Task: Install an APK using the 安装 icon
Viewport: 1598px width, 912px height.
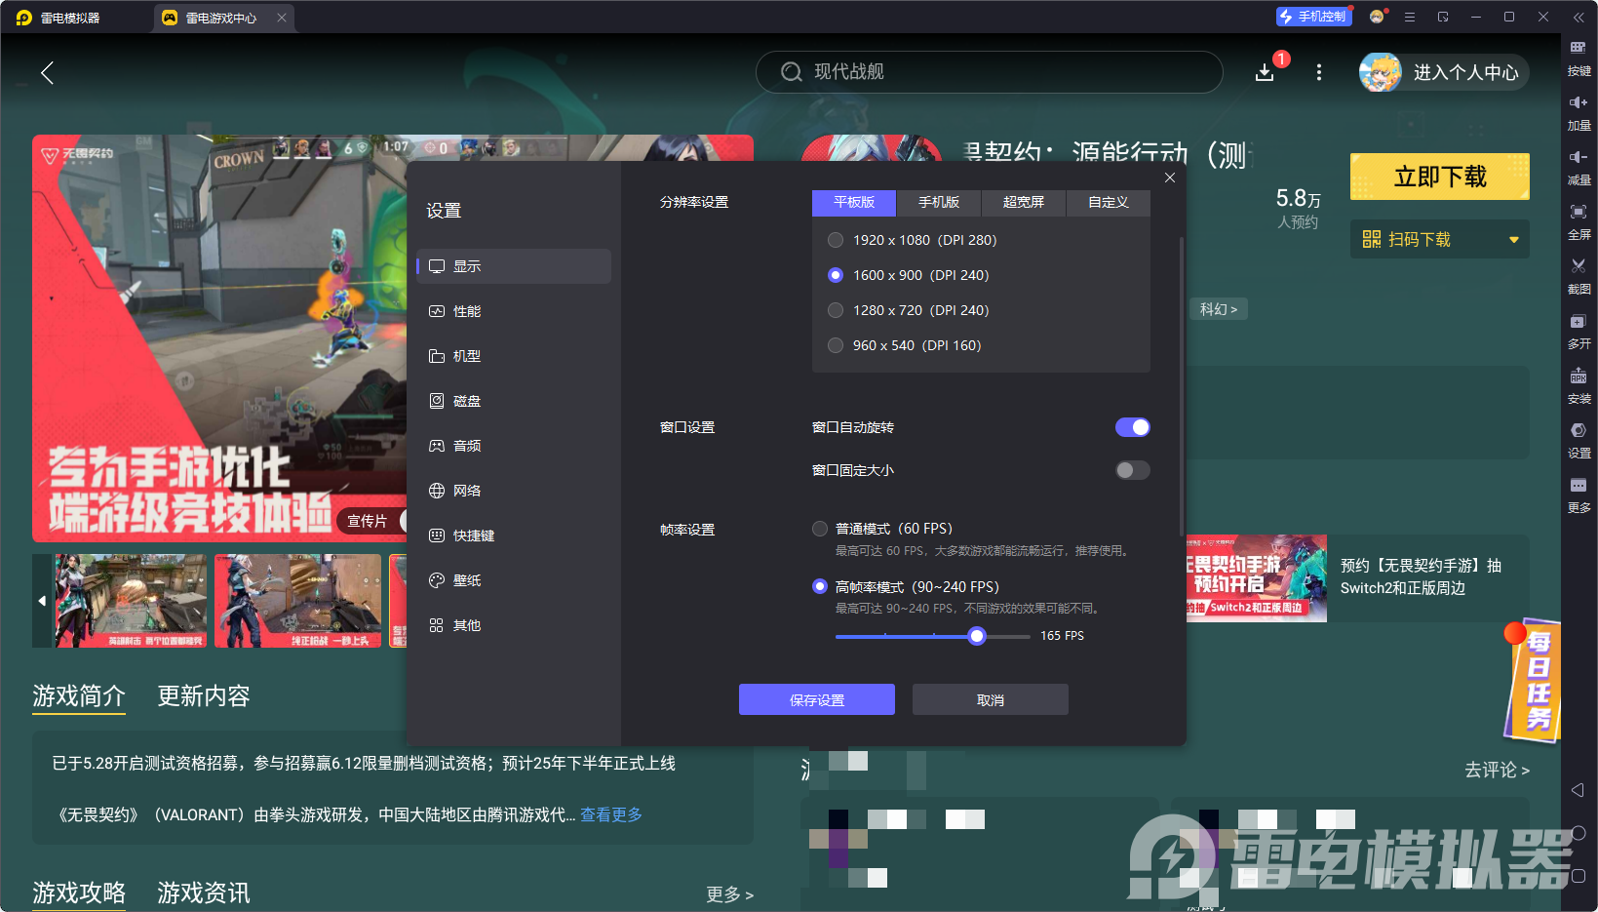Action: pyautogui.click(x=1579, y=386)
